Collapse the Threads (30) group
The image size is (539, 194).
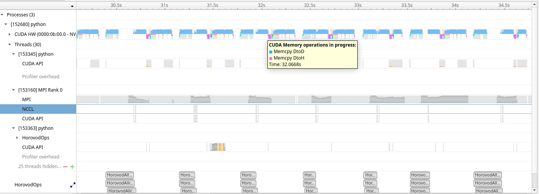pyautogui.click(x=10, y=45)
